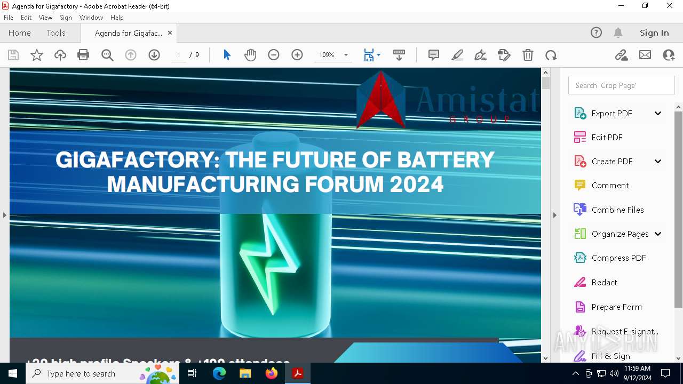
Task: Enable scrolling page display icon
Action: tap(399, 55)
